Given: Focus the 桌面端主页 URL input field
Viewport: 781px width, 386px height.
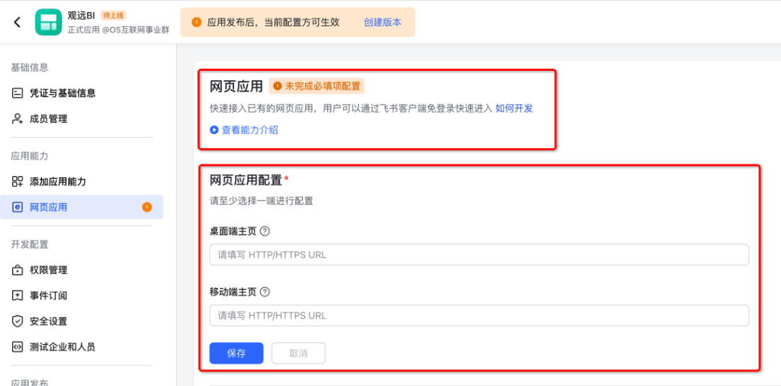Looking at the screenshot, I should pyautogui.click(x=479, y=255).
